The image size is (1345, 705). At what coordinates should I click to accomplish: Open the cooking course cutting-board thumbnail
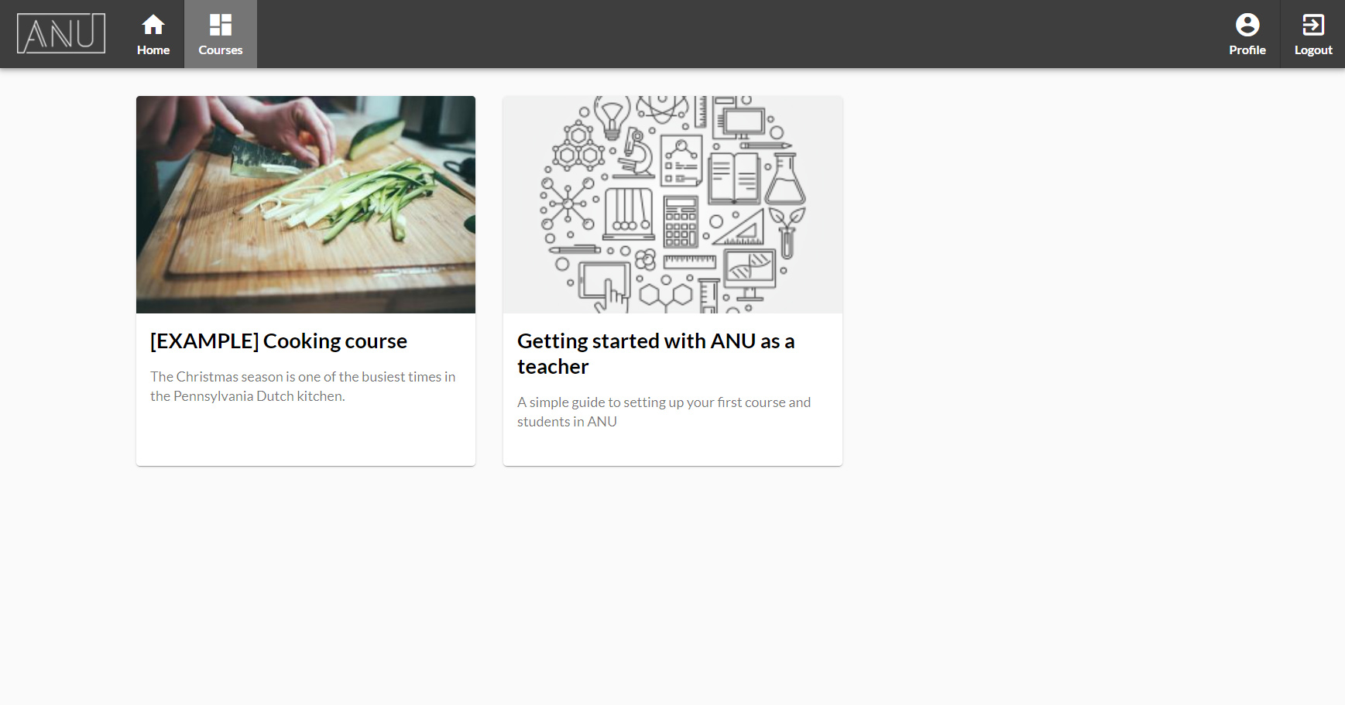(306, 204)
